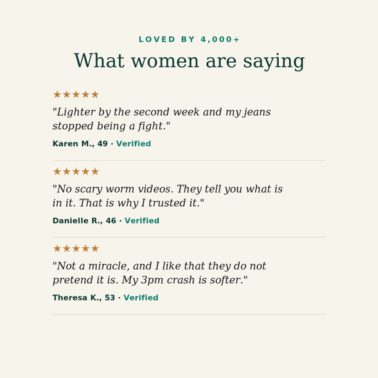
Task: Click Theresa K., 53 reviewer name
Action: point(83,297)
